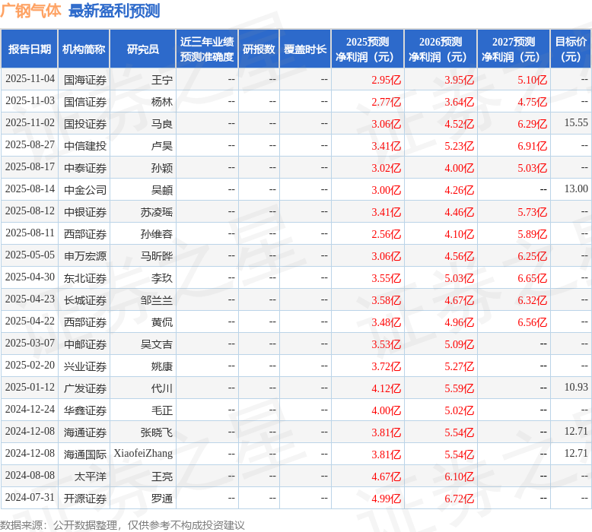
Task: Select the 机构简称 column header
Action: [84, 49]
